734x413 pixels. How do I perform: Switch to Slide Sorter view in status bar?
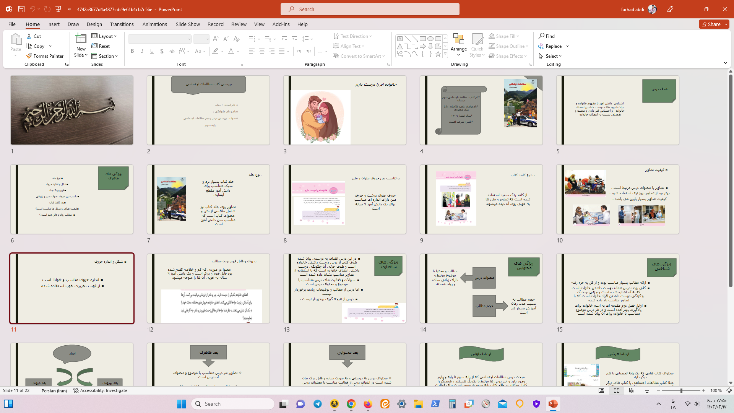(616, 390)
